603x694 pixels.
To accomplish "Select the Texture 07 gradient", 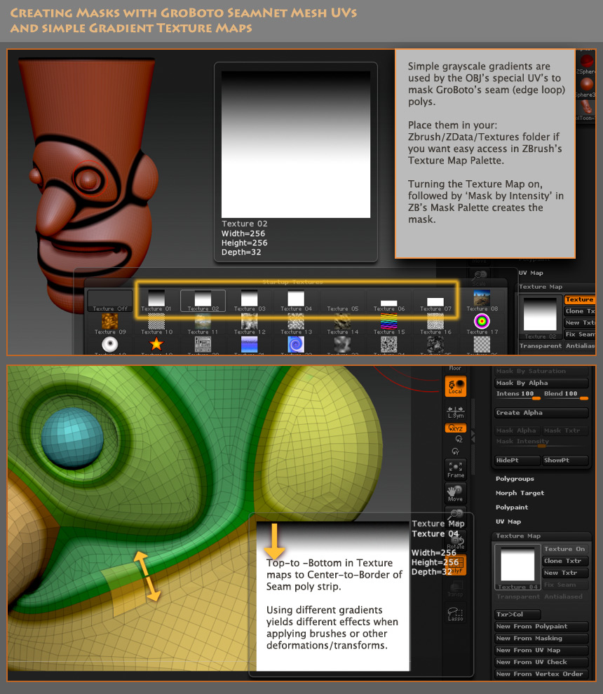I will pos(435,301).
